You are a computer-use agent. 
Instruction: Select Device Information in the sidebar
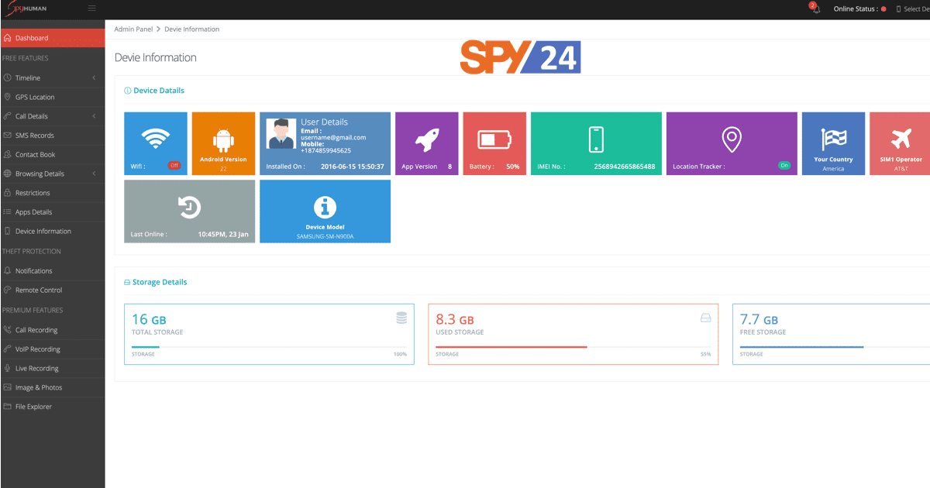tap(52, 231)
